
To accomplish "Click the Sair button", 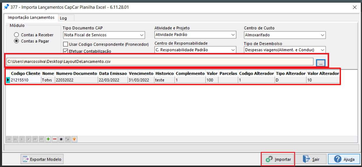I will pyautogui.click(x=311, y=159).
